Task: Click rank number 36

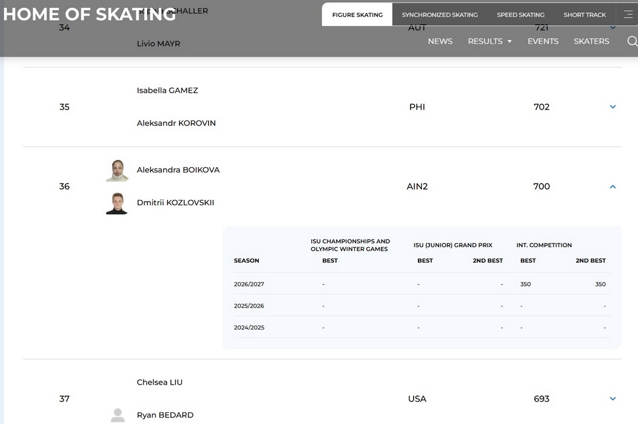Action: (64, 187)
